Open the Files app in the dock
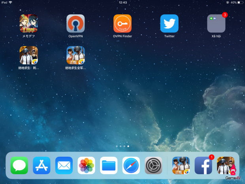 (x=109, y=165)
